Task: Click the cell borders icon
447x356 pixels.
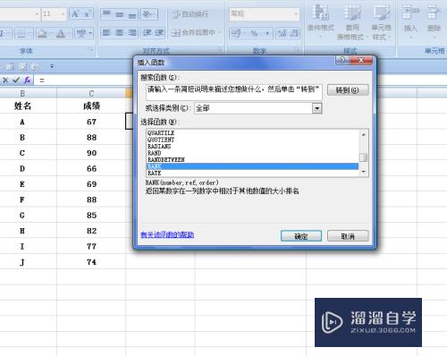Action: (21, 33)
